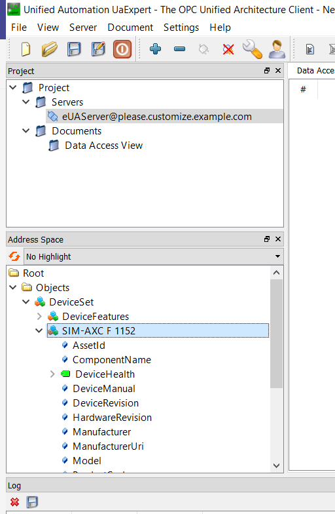Clear log with red X icon
Viewport: 335px width, 514px height.
(x=14, y=502)
